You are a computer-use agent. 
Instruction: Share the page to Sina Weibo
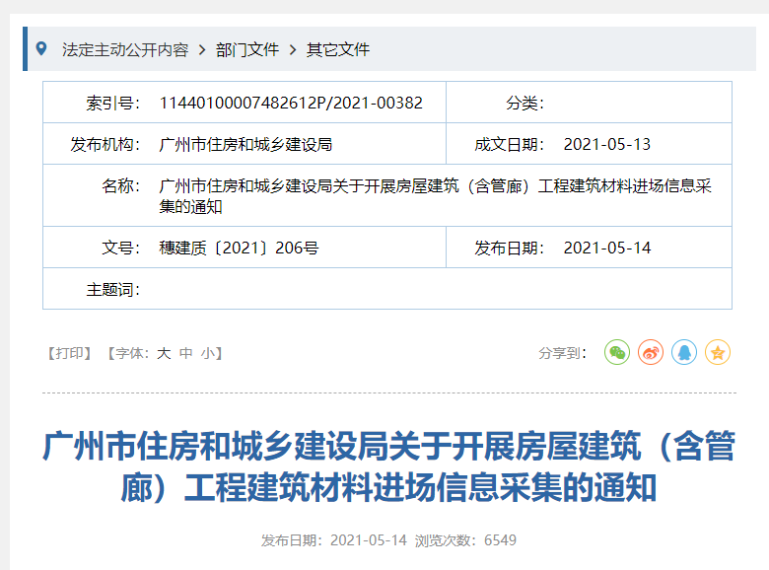[651, 352]
